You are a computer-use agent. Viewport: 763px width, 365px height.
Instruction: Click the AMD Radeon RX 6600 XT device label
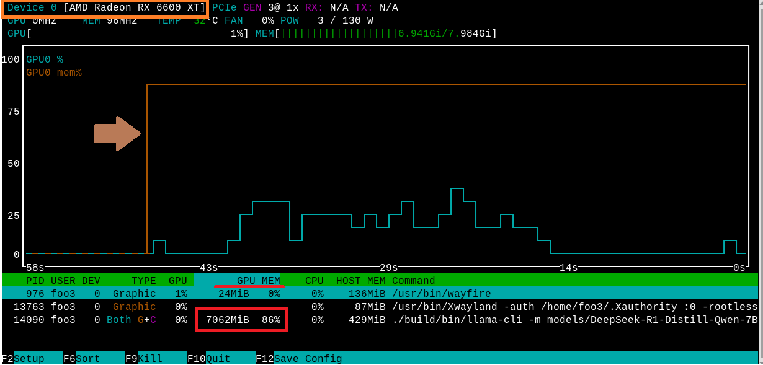click(x=134, y=7)
